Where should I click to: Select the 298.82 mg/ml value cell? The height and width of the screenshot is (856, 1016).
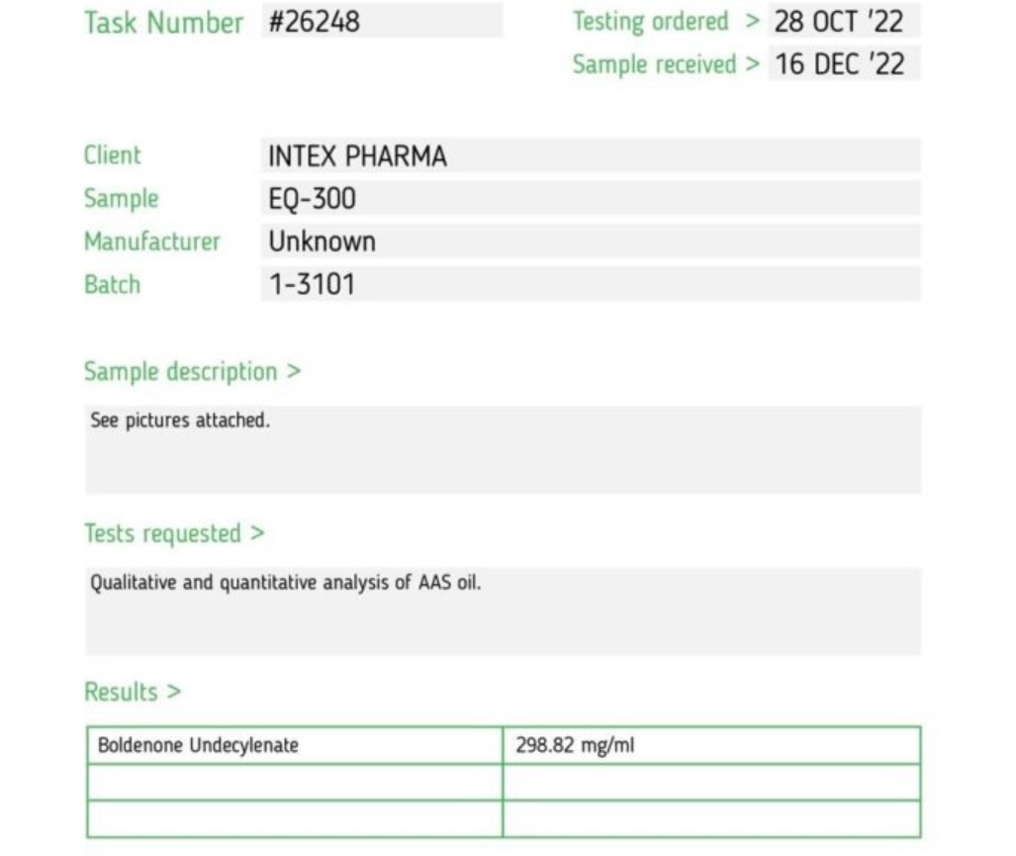tap(711, 745)
